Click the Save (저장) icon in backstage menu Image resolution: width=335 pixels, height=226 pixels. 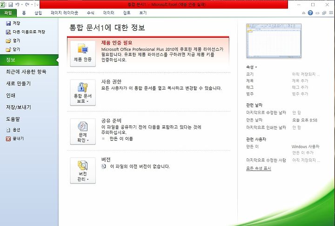point(8,23)
